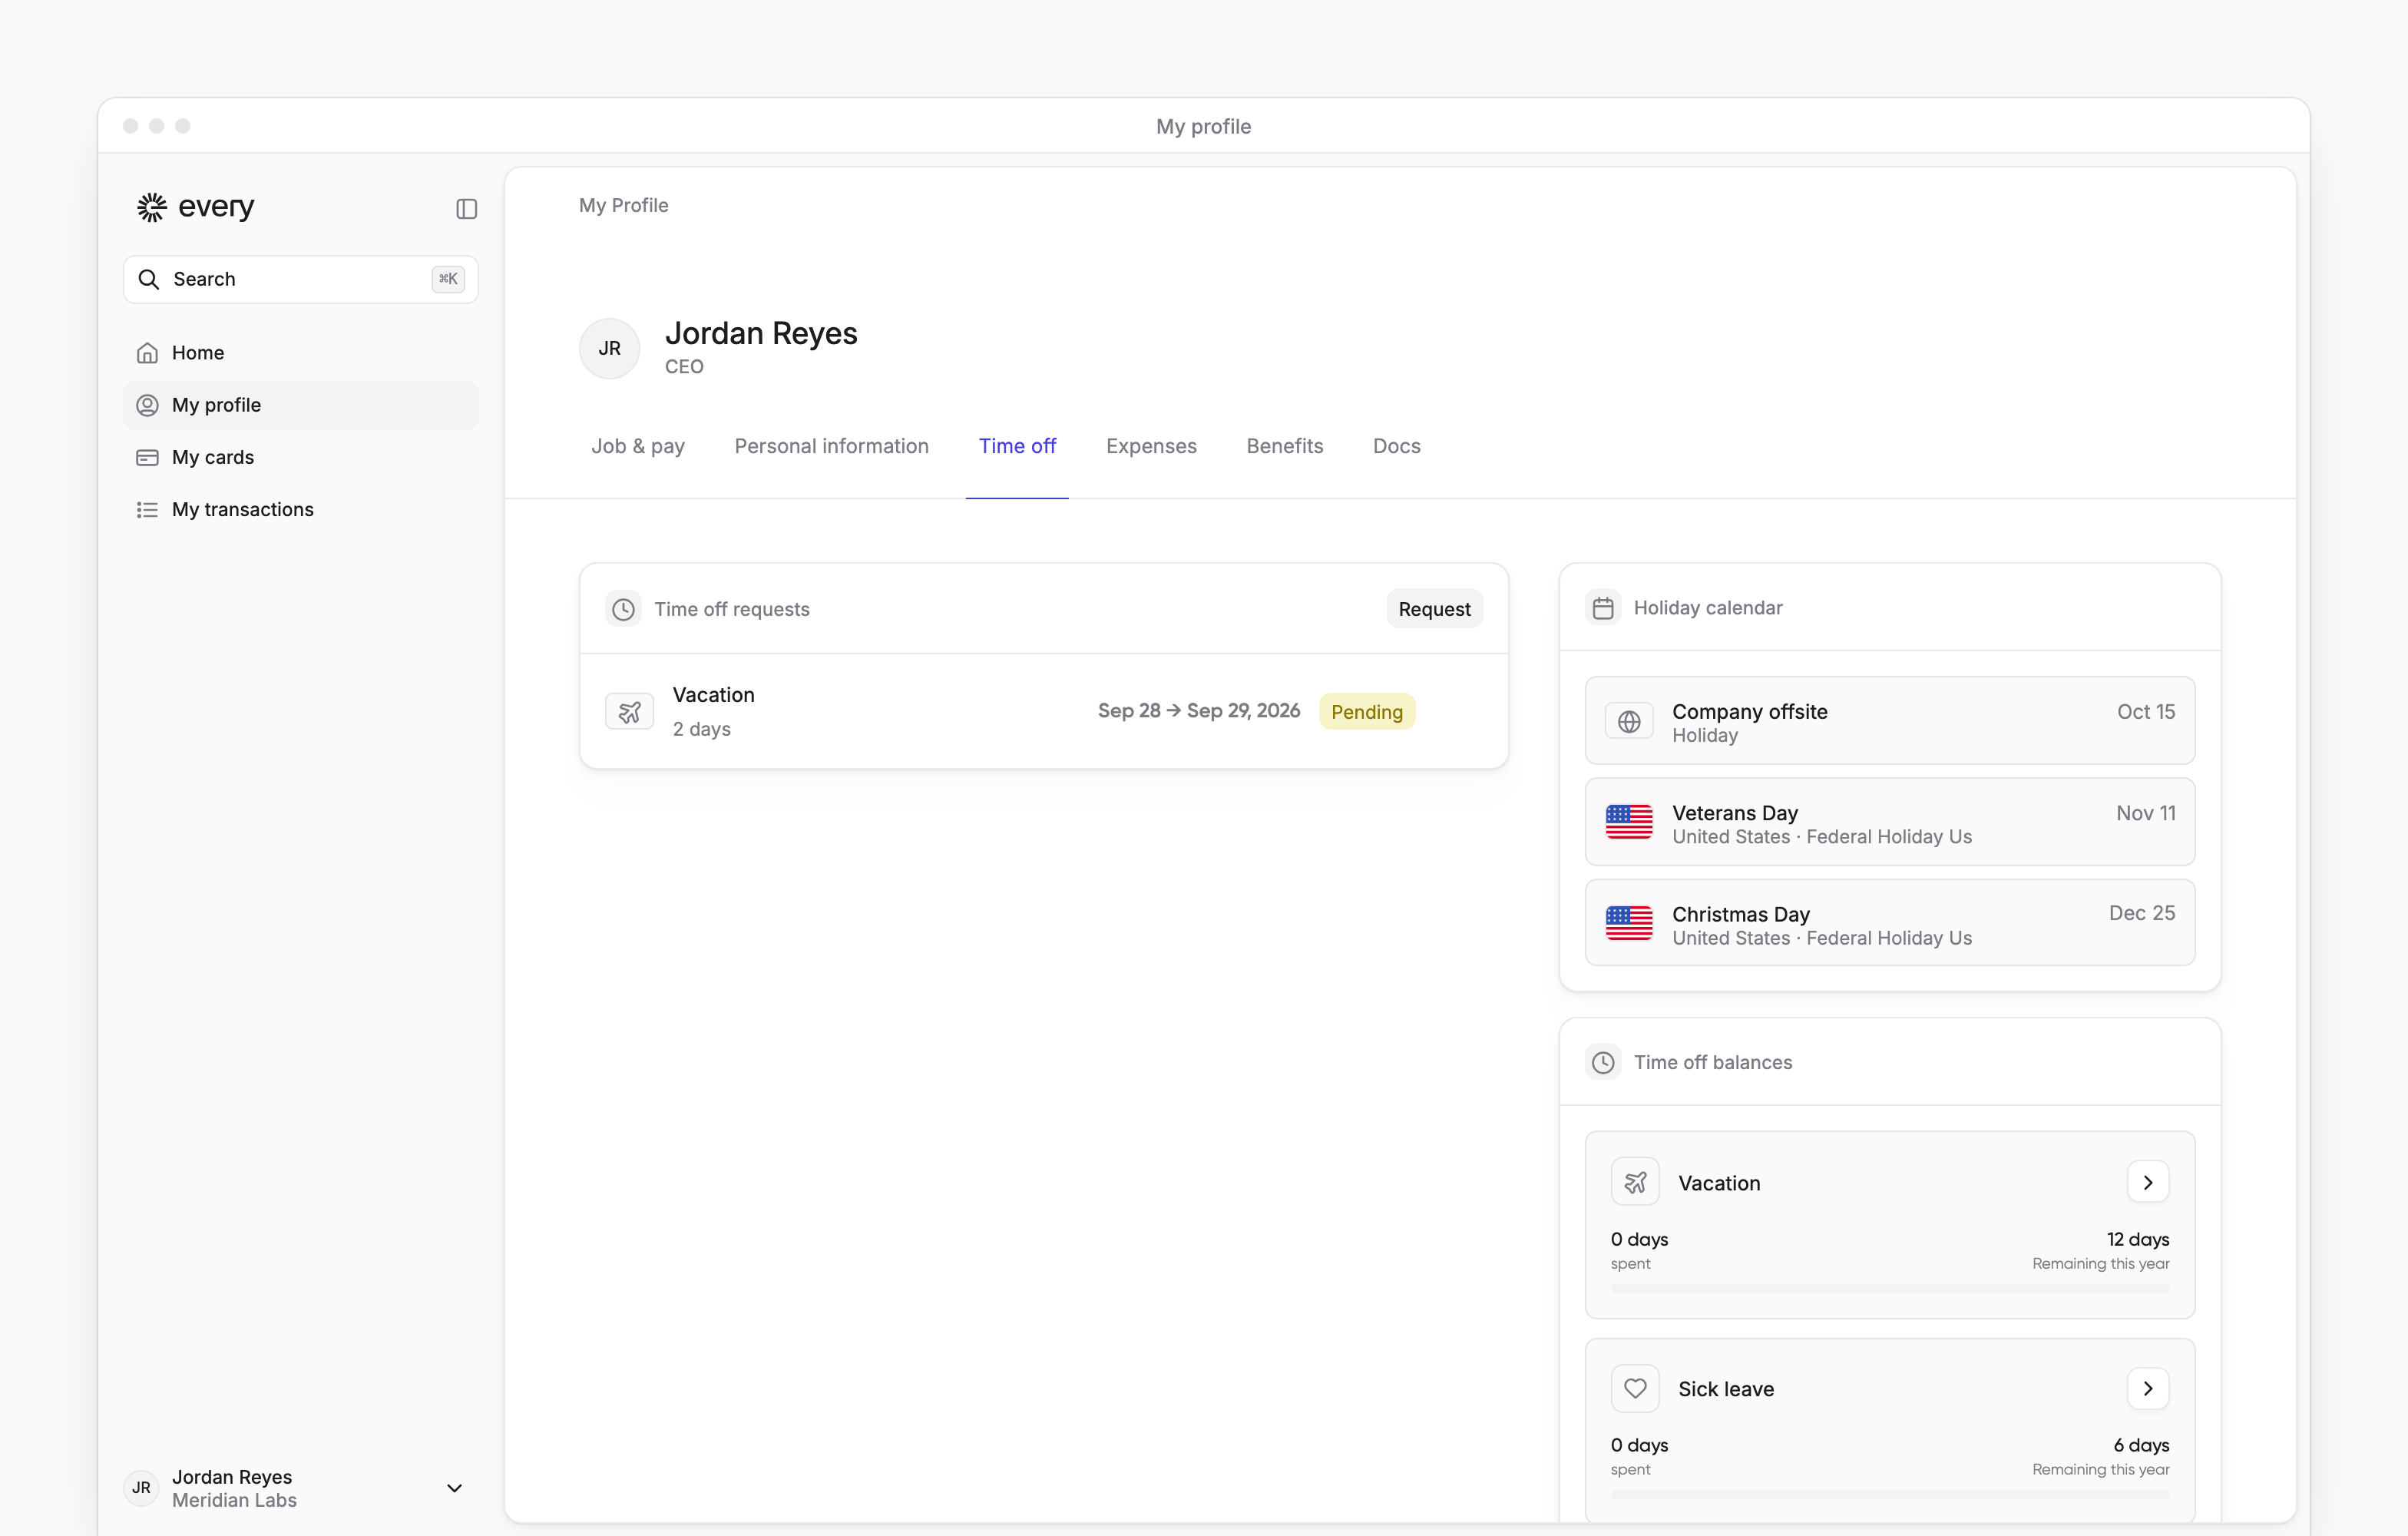Viewport: 2408px width, 1536px height.
Task: Click the My transactions list icon
Action: point(147,510)
